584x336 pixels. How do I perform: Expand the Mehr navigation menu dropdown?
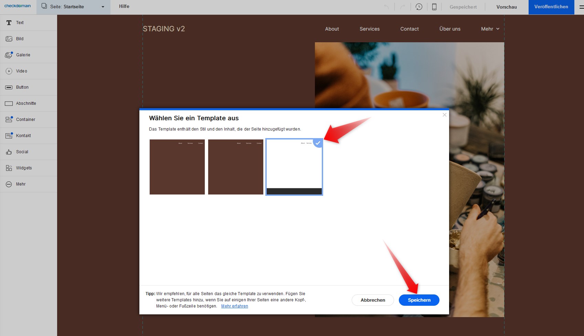490,29
